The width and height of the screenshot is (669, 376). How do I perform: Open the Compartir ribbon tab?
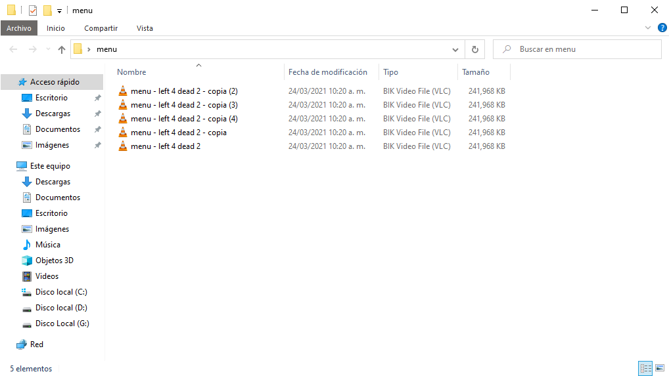(101, 28)
